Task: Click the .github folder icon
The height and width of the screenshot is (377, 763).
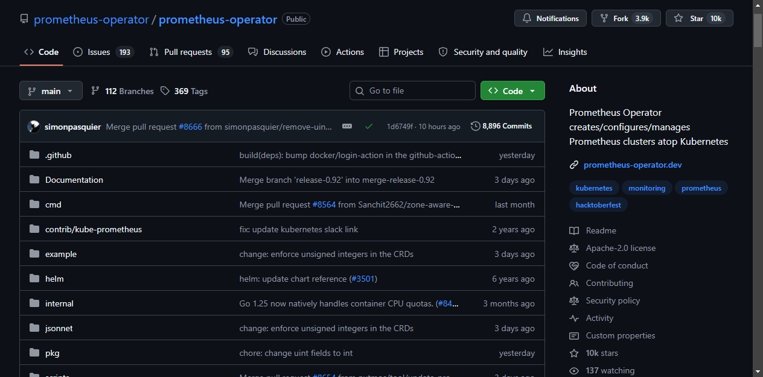Action: click(x=34, y=155)
